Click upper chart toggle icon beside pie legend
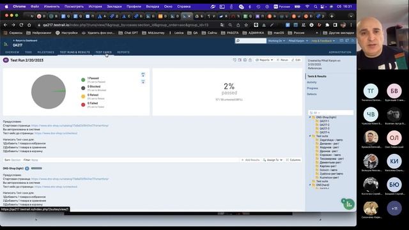The width and height of the screenshot is (409, 230). [x=143, y=75]
